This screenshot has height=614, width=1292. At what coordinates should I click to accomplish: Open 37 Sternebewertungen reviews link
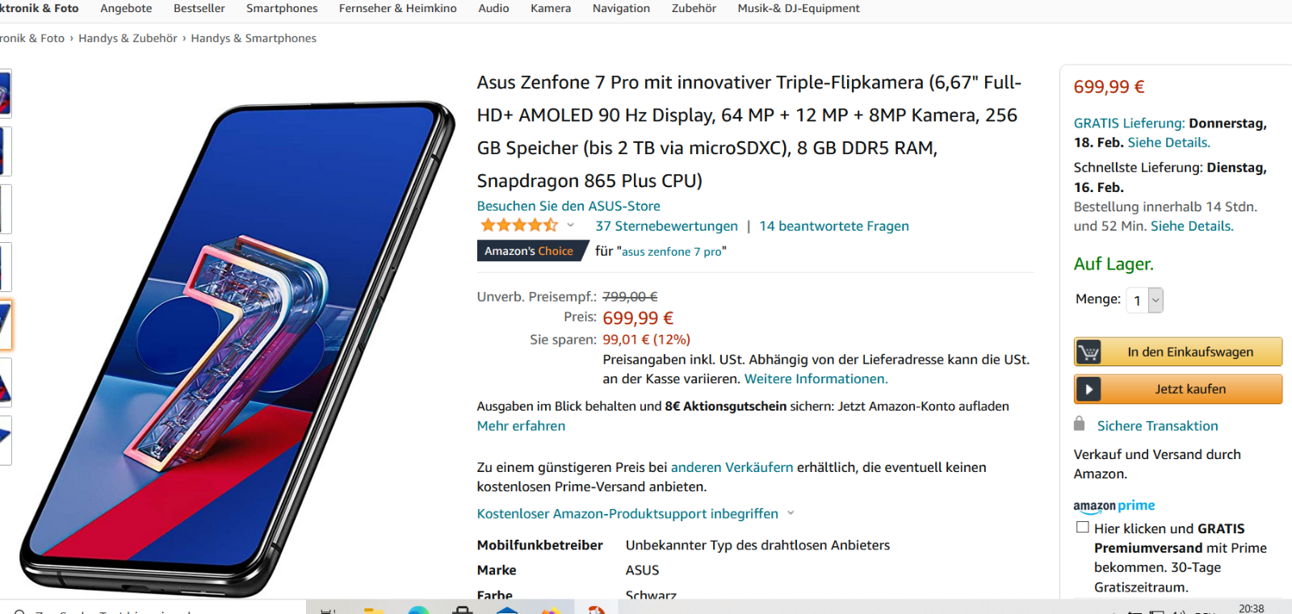click(667, 226)
